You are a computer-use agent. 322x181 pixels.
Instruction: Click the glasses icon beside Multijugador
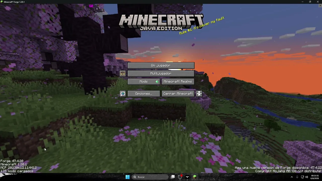(x=123, y=73)
